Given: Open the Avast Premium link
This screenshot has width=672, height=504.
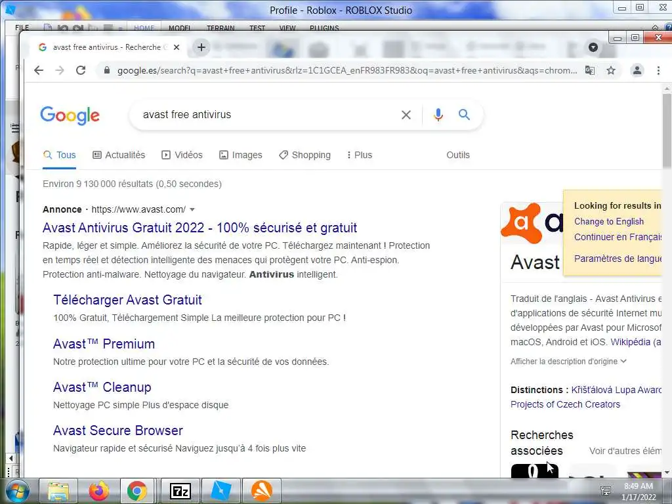Looking at the screenshot, I should click(104, 344).
